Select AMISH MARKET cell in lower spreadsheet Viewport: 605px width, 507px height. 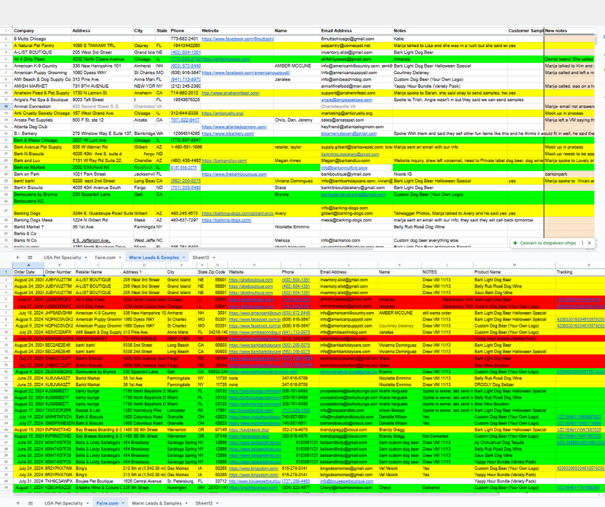pos(98,339)
